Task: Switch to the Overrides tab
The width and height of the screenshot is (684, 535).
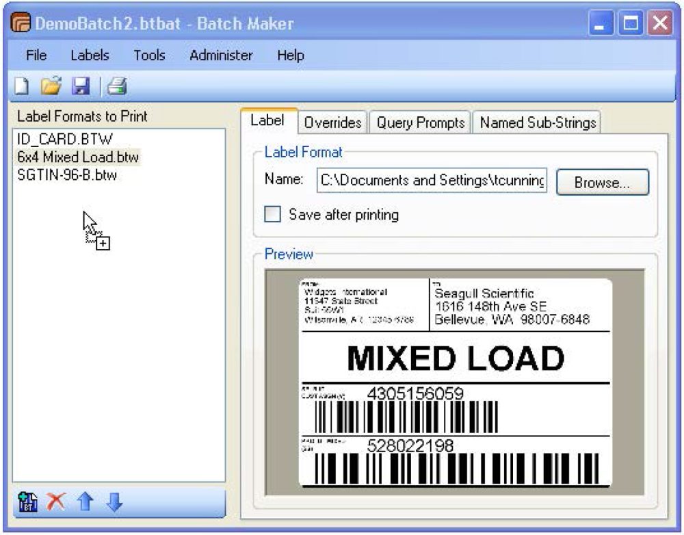Action: click(x=333, y=121)
